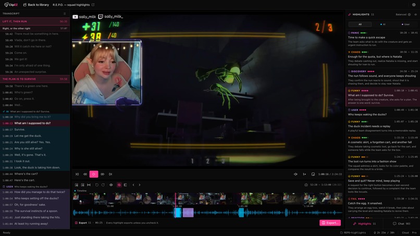This screenshot has width=420, height=236.
Task: Click the AI highlight marker in transcript
Action: (35, 111)
